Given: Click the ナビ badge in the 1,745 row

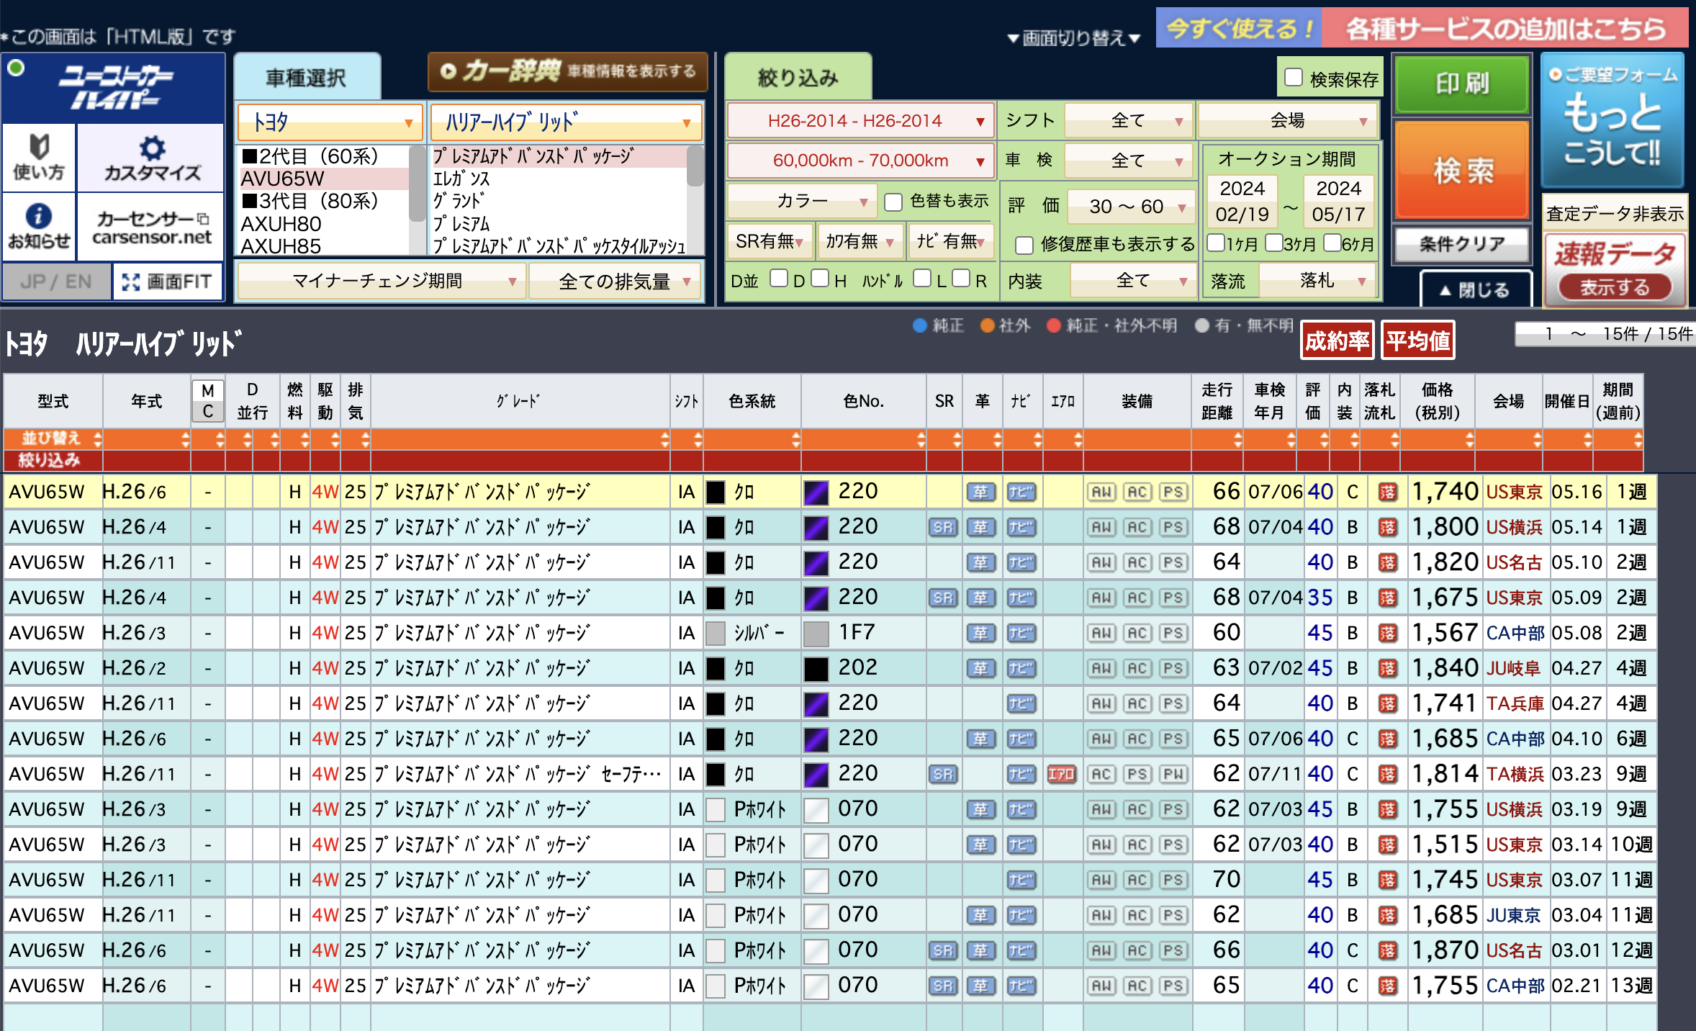Looking at the screenshot, I should pos(1021,880).
